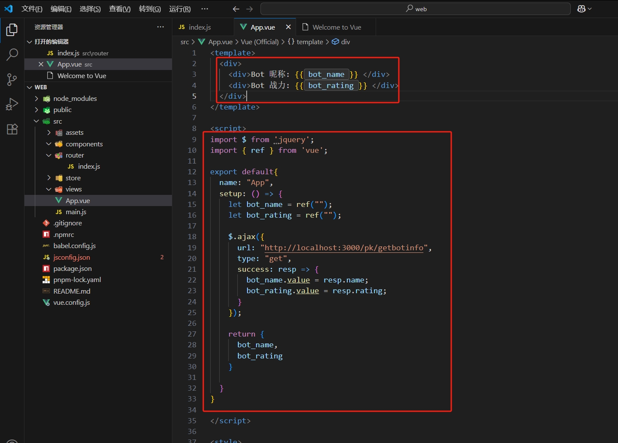This screenshot has width=618, height=443.
Task: Open Run and Debug view icon
Action: tap(12, 104)
